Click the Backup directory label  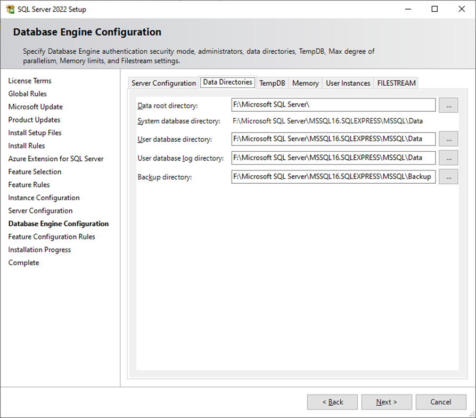tap(165, 177)
